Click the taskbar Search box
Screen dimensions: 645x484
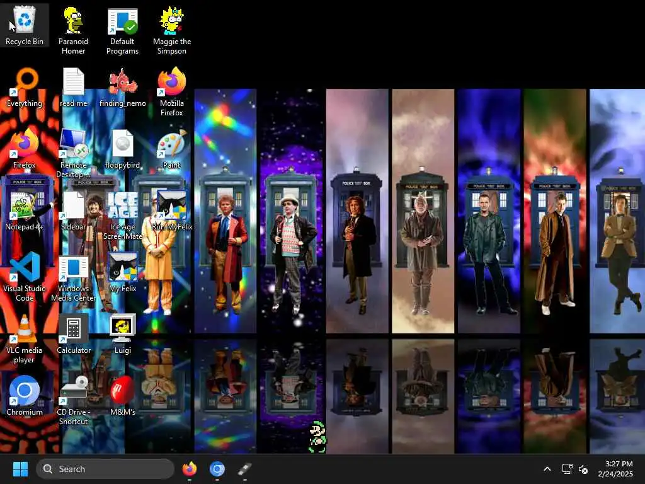(x=105, y=469)
